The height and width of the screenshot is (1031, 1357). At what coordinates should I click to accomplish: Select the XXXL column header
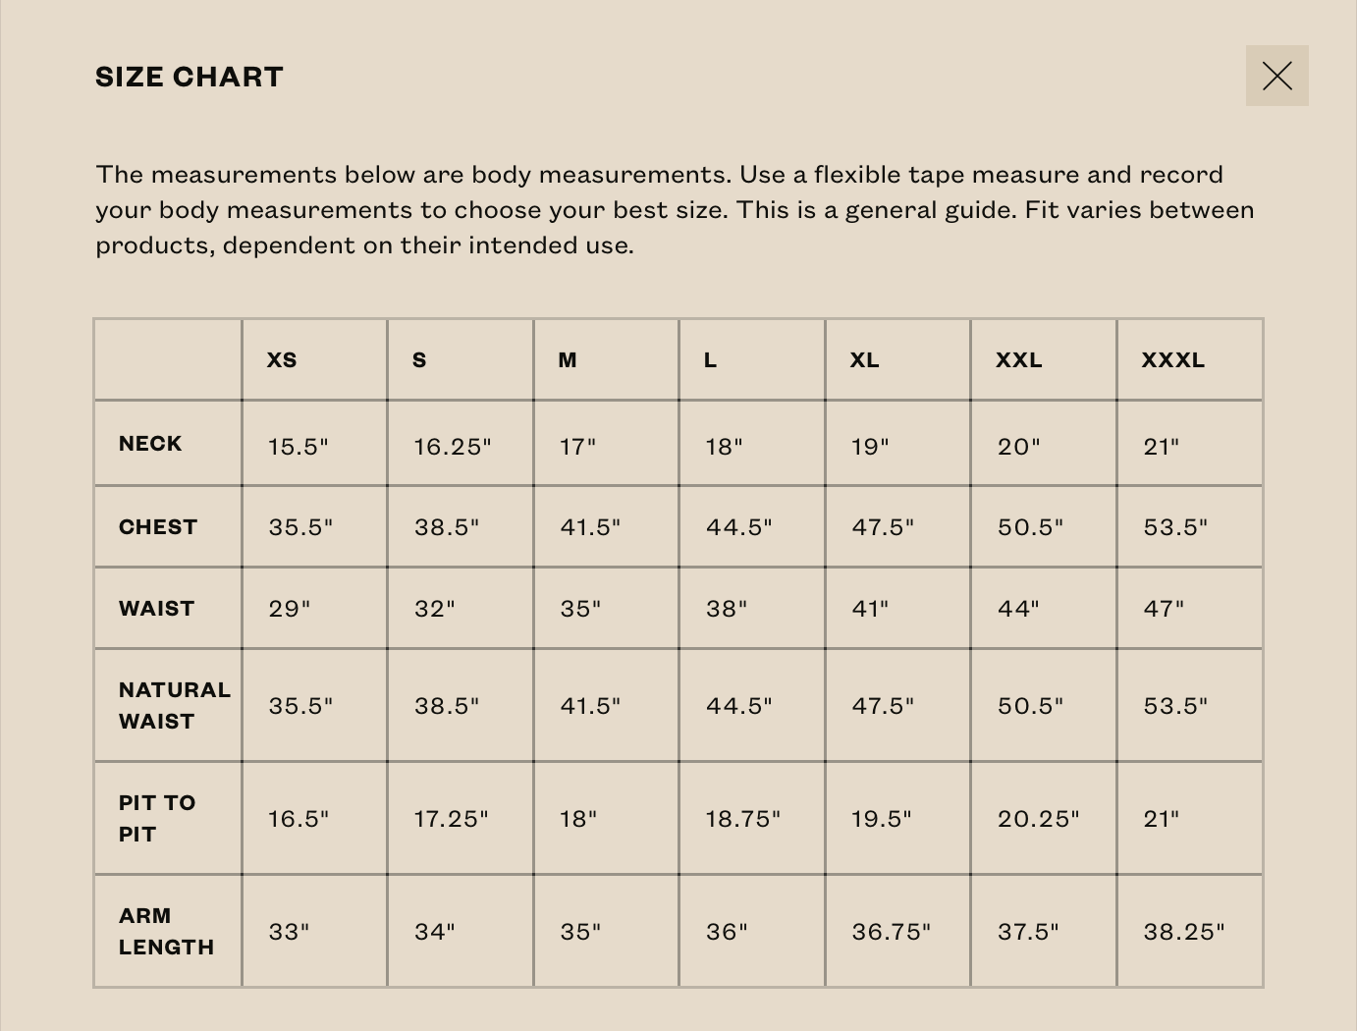pyautogui.click(x=1172, y=360)
